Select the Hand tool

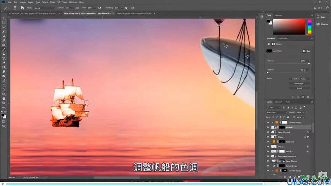pyautogui.click(x=4, y=98)
